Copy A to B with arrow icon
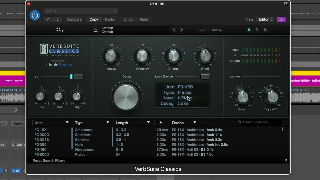320x180 pixels. click(257, 30)
